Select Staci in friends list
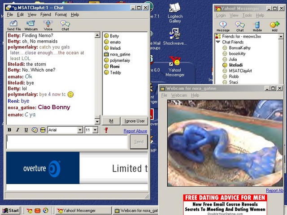The width and height of the screenshot is (287, 215). [x=233, y=82]
